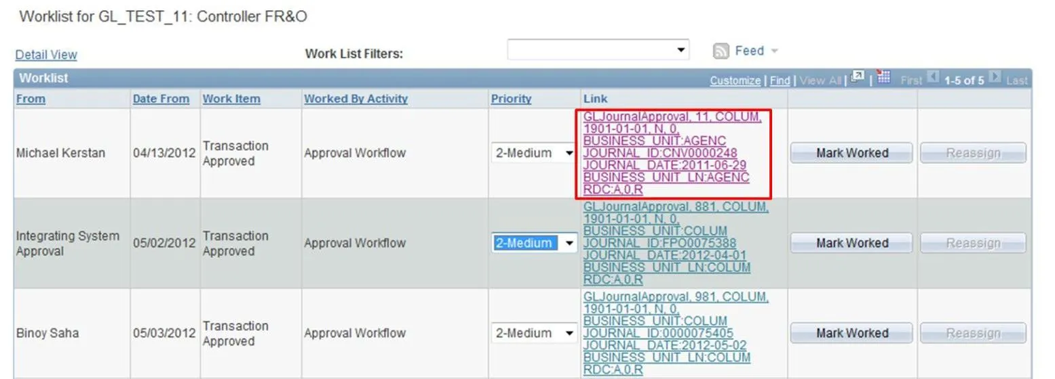
Task: Open the Detail View link
Action: pyautogui.click(x=46, y=55)
